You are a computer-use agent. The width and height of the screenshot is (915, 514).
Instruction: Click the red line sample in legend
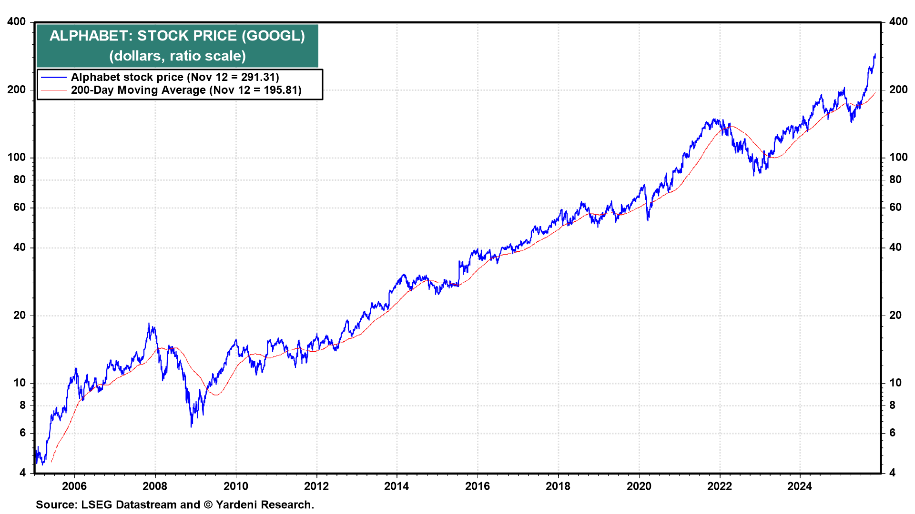pyautogui.click(x=53, y=90)
